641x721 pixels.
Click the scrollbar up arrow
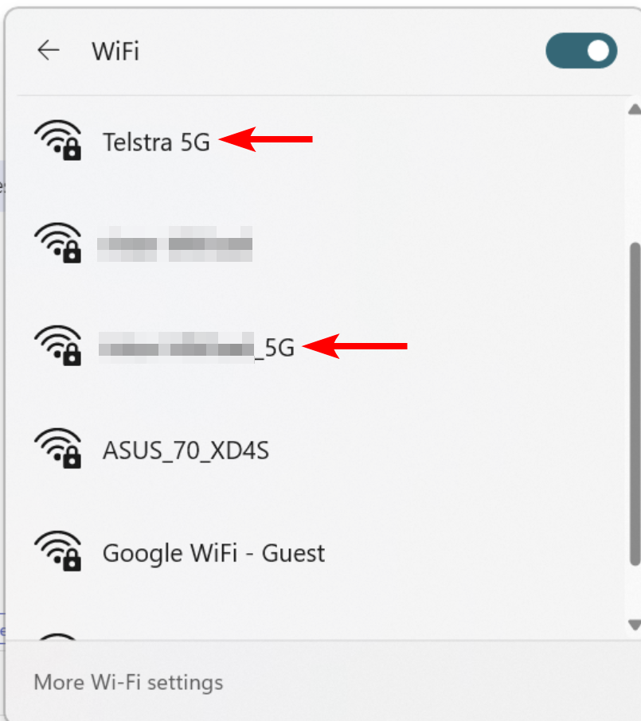pos(635,109)
